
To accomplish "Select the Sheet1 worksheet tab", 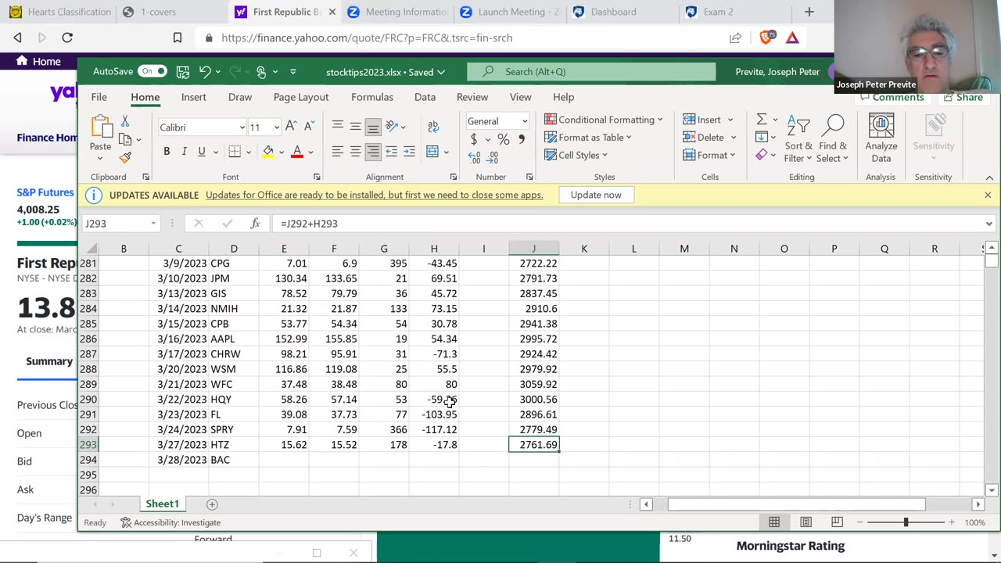I will pyautogui.click(x=163, y=504).
